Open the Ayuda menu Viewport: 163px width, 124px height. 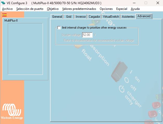tap(135, 9)
